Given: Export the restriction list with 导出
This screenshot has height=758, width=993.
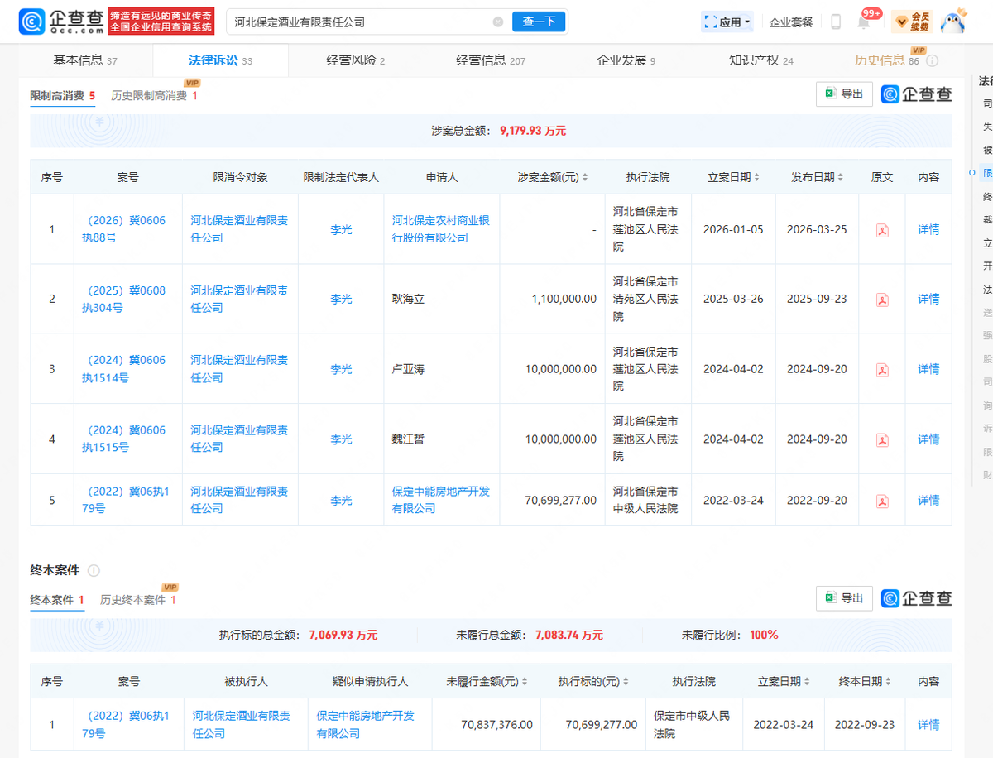Looking at the screenshot, I should tap(844, 94).
